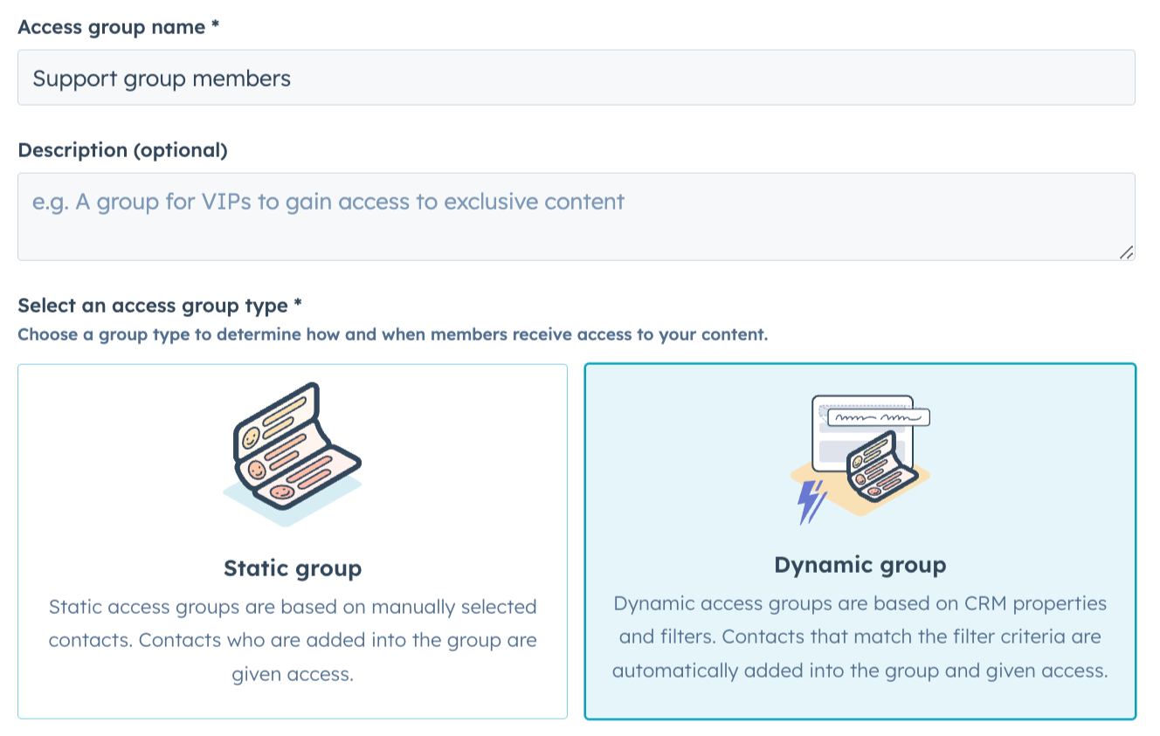This screenshot has height=736, width=1160.
Task: Click the Static access groups description text
Action: pos(293,640)
